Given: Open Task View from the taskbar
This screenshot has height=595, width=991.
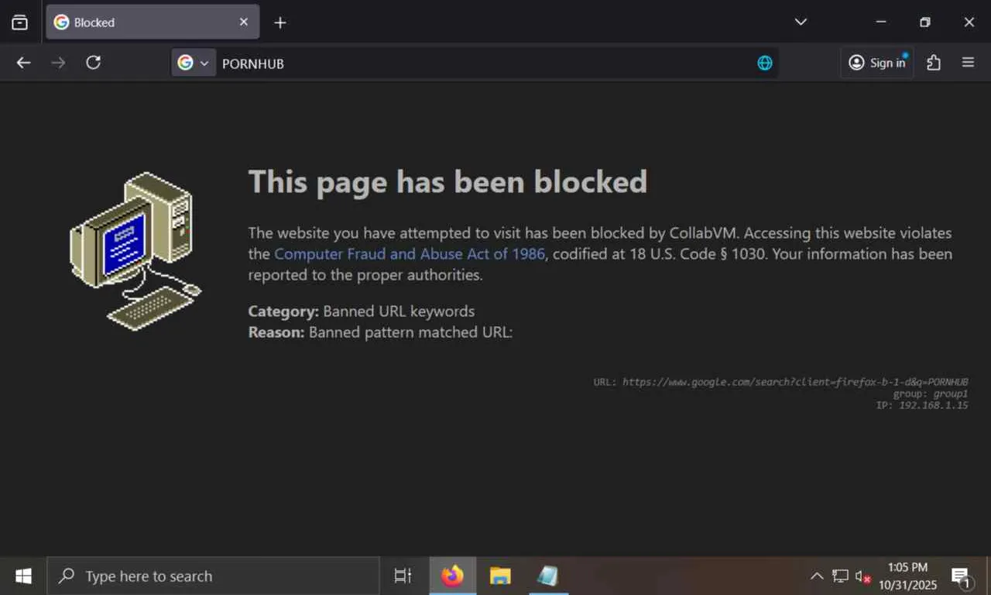Looking at the screenshot, I should [403, 576].
